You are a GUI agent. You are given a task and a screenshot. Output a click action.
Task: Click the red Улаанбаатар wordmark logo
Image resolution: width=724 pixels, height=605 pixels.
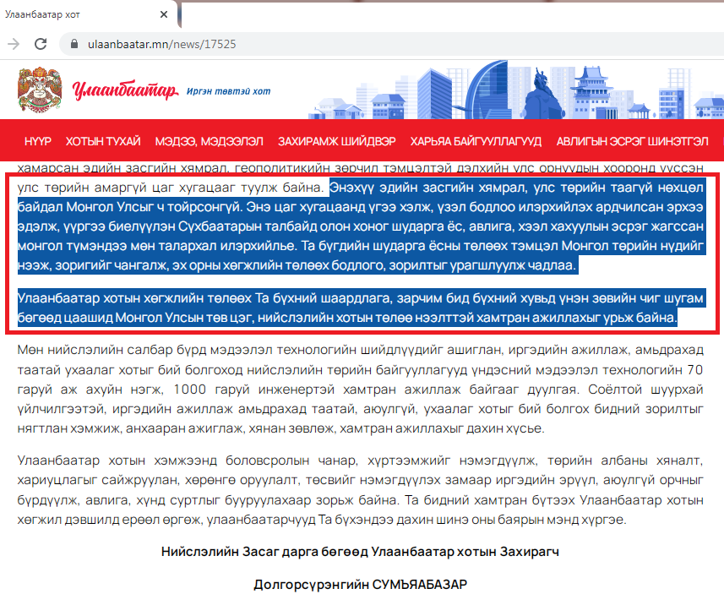pyautogui.click(x=125, y=90)
